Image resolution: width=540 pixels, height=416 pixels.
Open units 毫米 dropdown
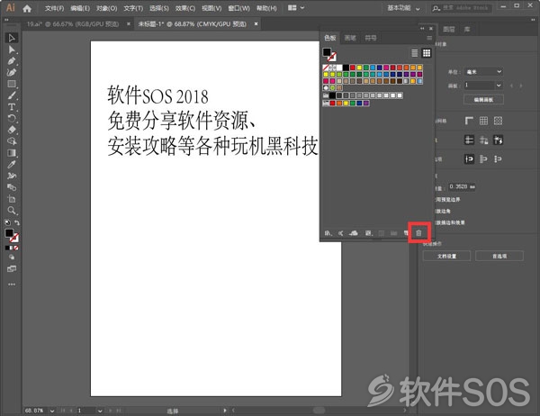(x=483, y=72)
